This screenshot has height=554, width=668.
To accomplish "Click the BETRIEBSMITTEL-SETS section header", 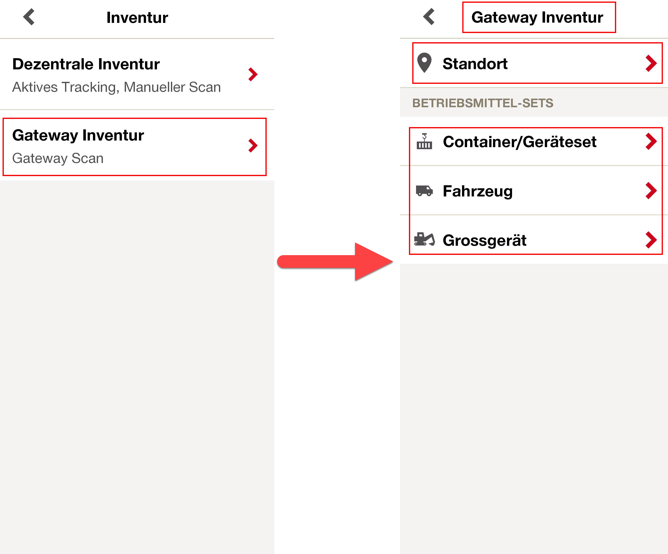I will [483, 103].
